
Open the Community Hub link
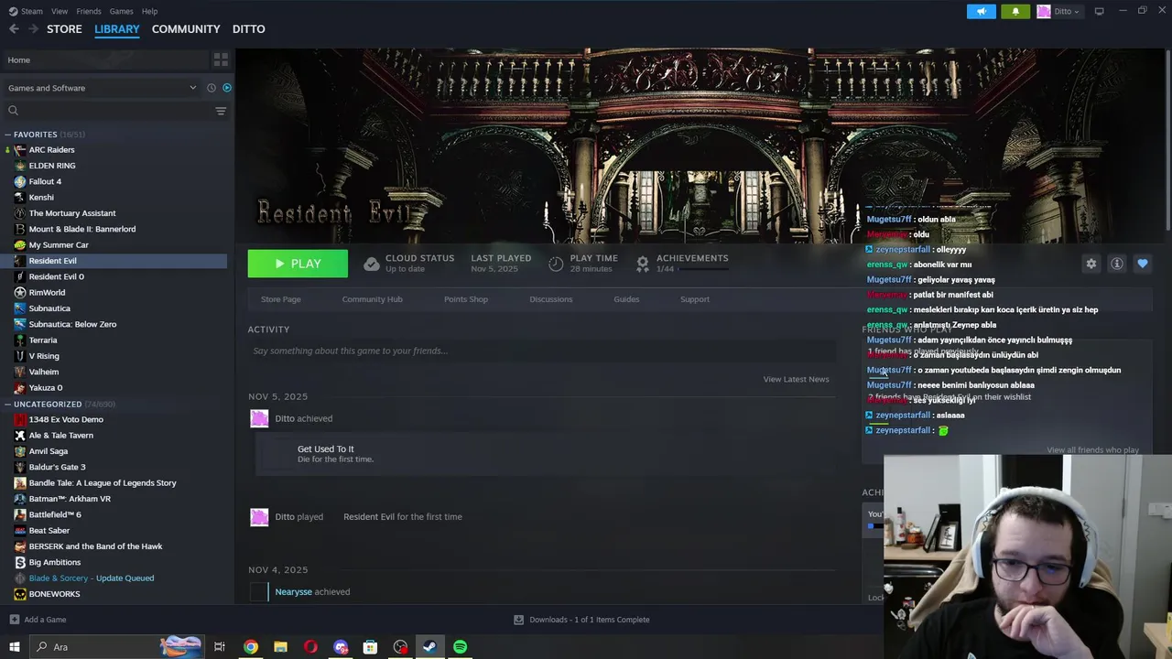(372, 299)
